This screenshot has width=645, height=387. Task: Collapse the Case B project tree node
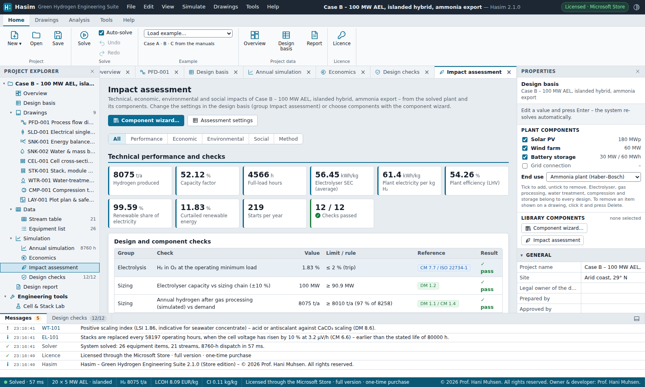pos(4,84)
